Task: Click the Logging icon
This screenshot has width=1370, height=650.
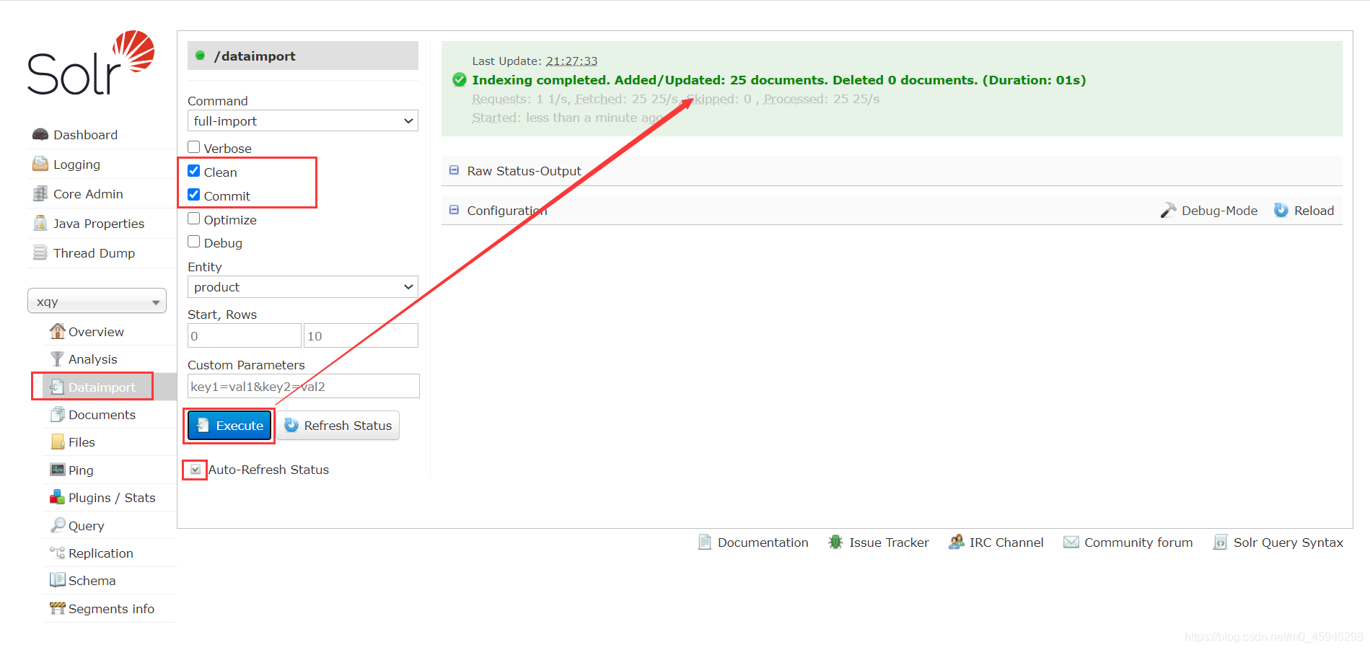Action: coord(40,164)
